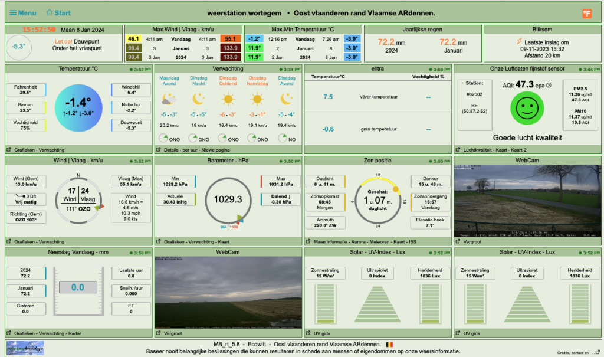Image resolution: width=604 pixels, height=357 pixels.
Task: Click the lightning bolt icon in Bliksem
Action: [x=520, y=41]
